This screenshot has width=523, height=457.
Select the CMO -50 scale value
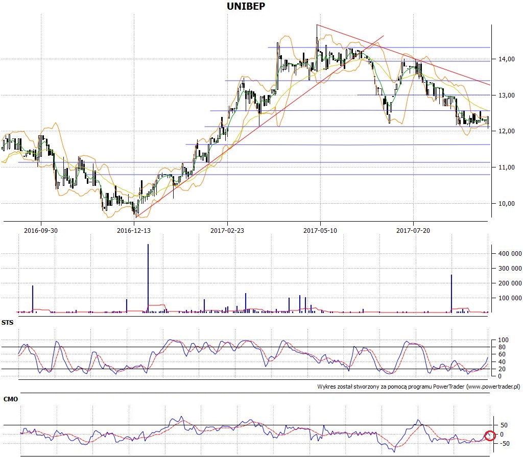[504, 444]
